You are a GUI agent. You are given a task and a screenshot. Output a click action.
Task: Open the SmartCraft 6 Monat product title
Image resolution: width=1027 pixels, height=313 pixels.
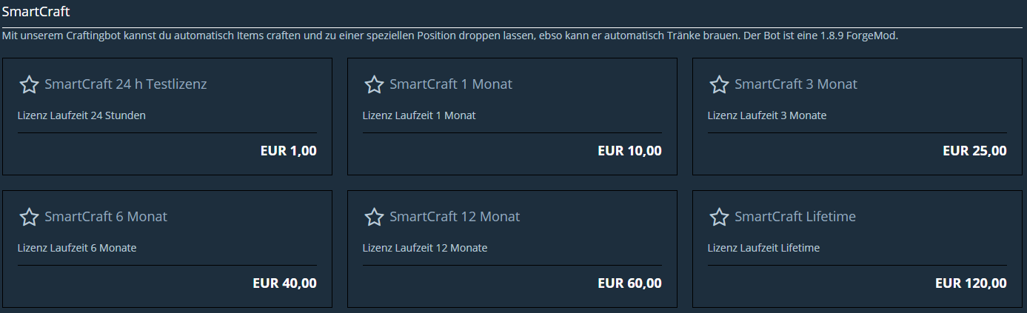[106, 217]
